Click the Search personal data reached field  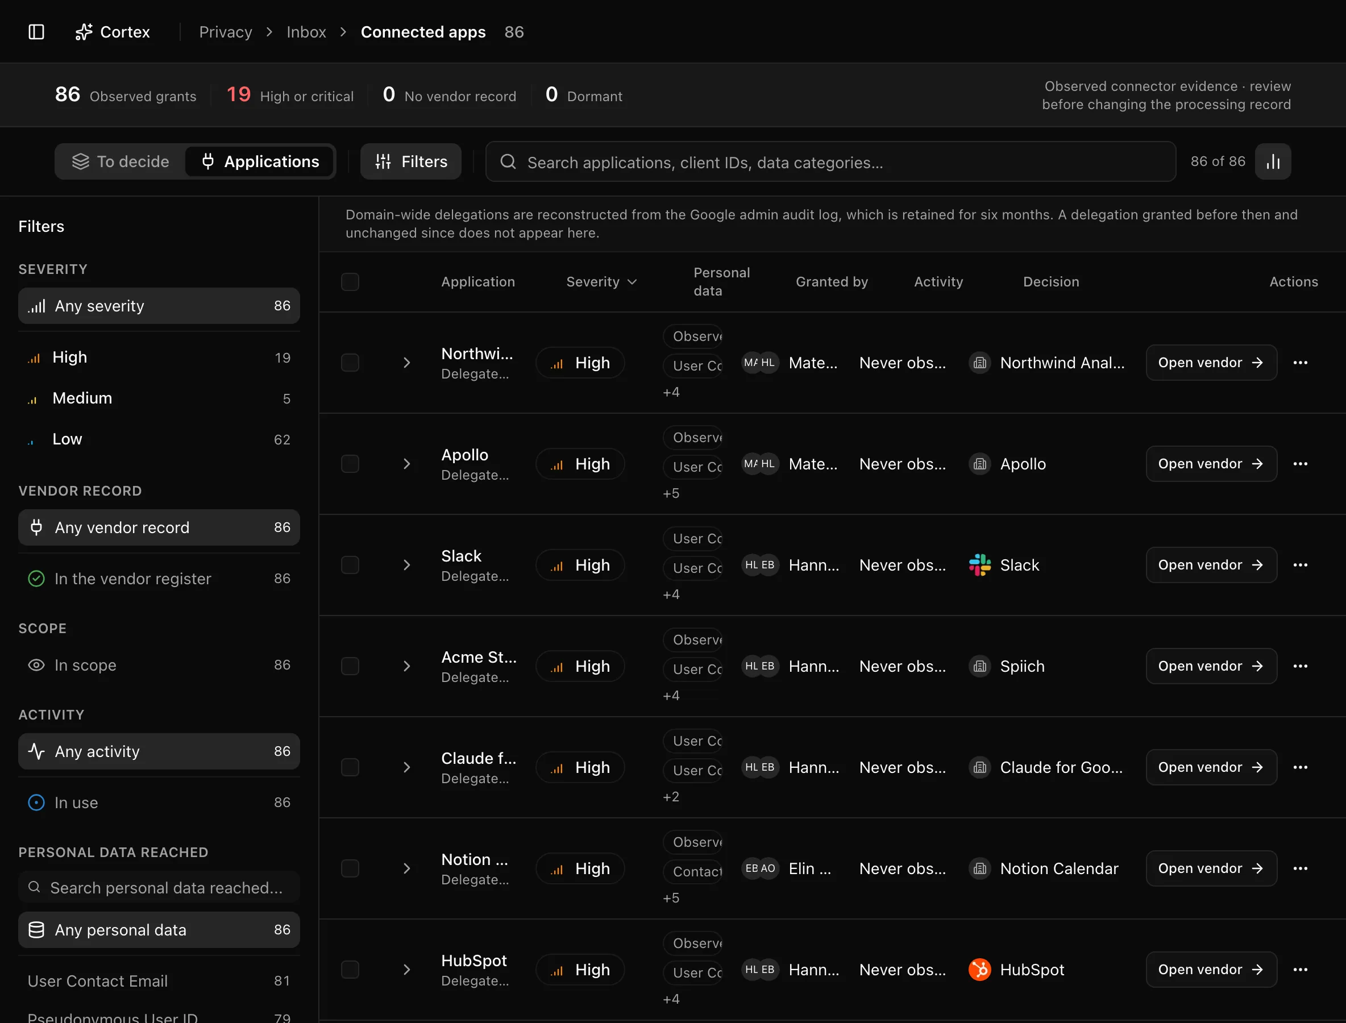[159, 888]
